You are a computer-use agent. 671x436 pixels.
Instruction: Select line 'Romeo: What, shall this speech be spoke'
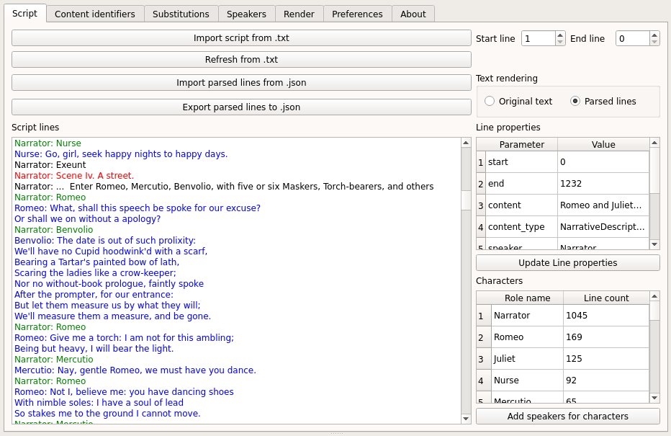tap(138, 208)
